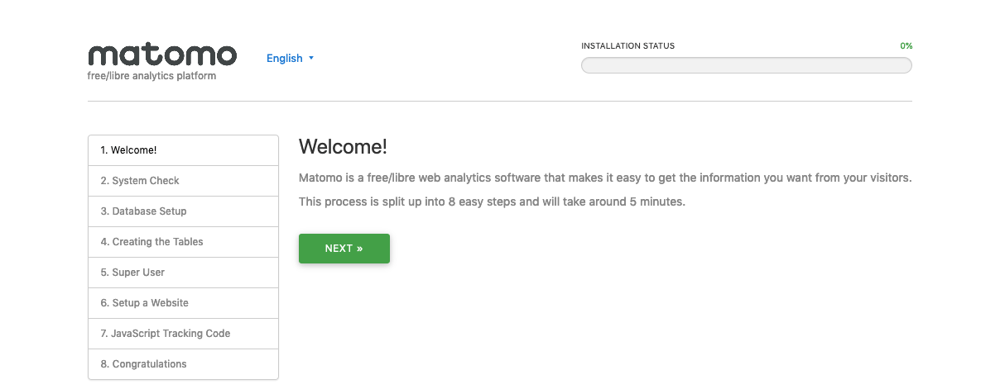Choose step 6. Setup a Website
This screenshot has height=389, width=1000.
tap(183, 303)
